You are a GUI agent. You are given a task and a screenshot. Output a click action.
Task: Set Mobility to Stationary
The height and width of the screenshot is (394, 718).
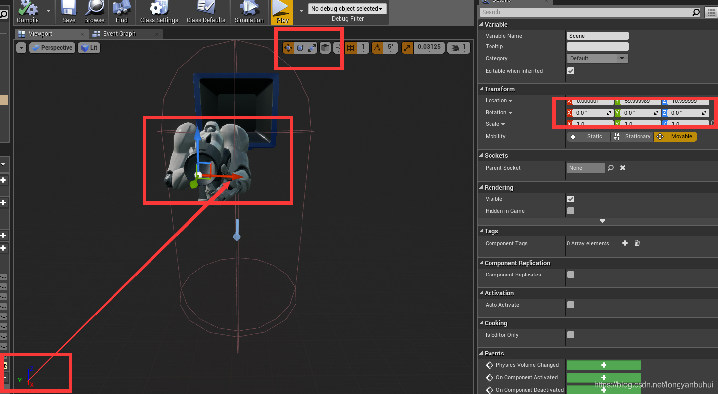633,136
